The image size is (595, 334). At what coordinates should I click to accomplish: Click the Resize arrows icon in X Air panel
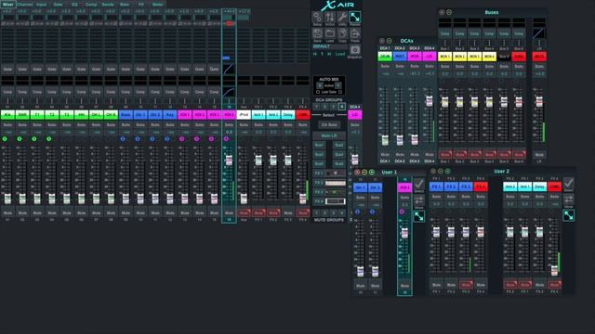[x=355, y=18]
